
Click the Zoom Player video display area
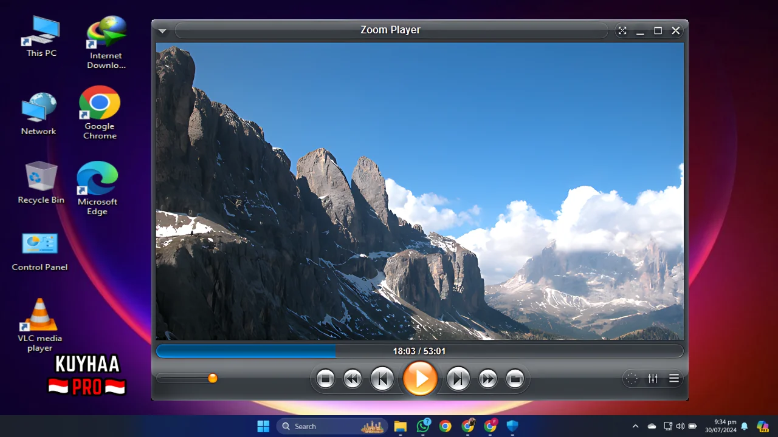click(x=419, y=191)
